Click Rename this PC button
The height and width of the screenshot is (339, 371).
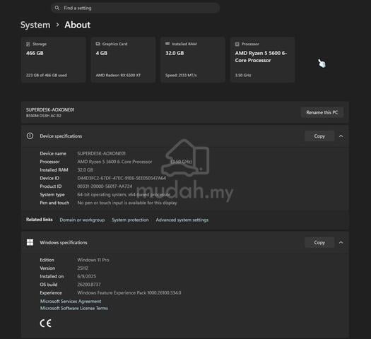[322, 112]
